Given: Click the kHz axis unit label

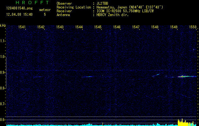Looking at the screenshot, I should [x=3, y=25].
